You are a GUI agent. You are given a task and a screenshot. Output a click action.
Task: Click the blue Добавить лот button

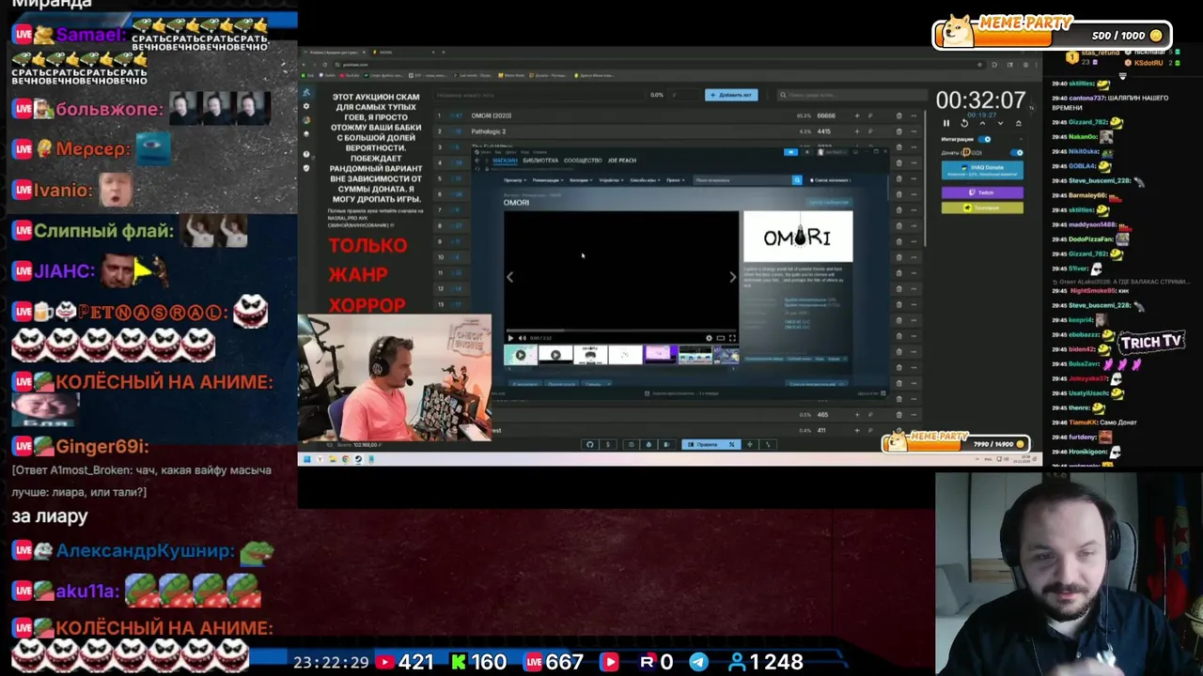coord(731,95)
